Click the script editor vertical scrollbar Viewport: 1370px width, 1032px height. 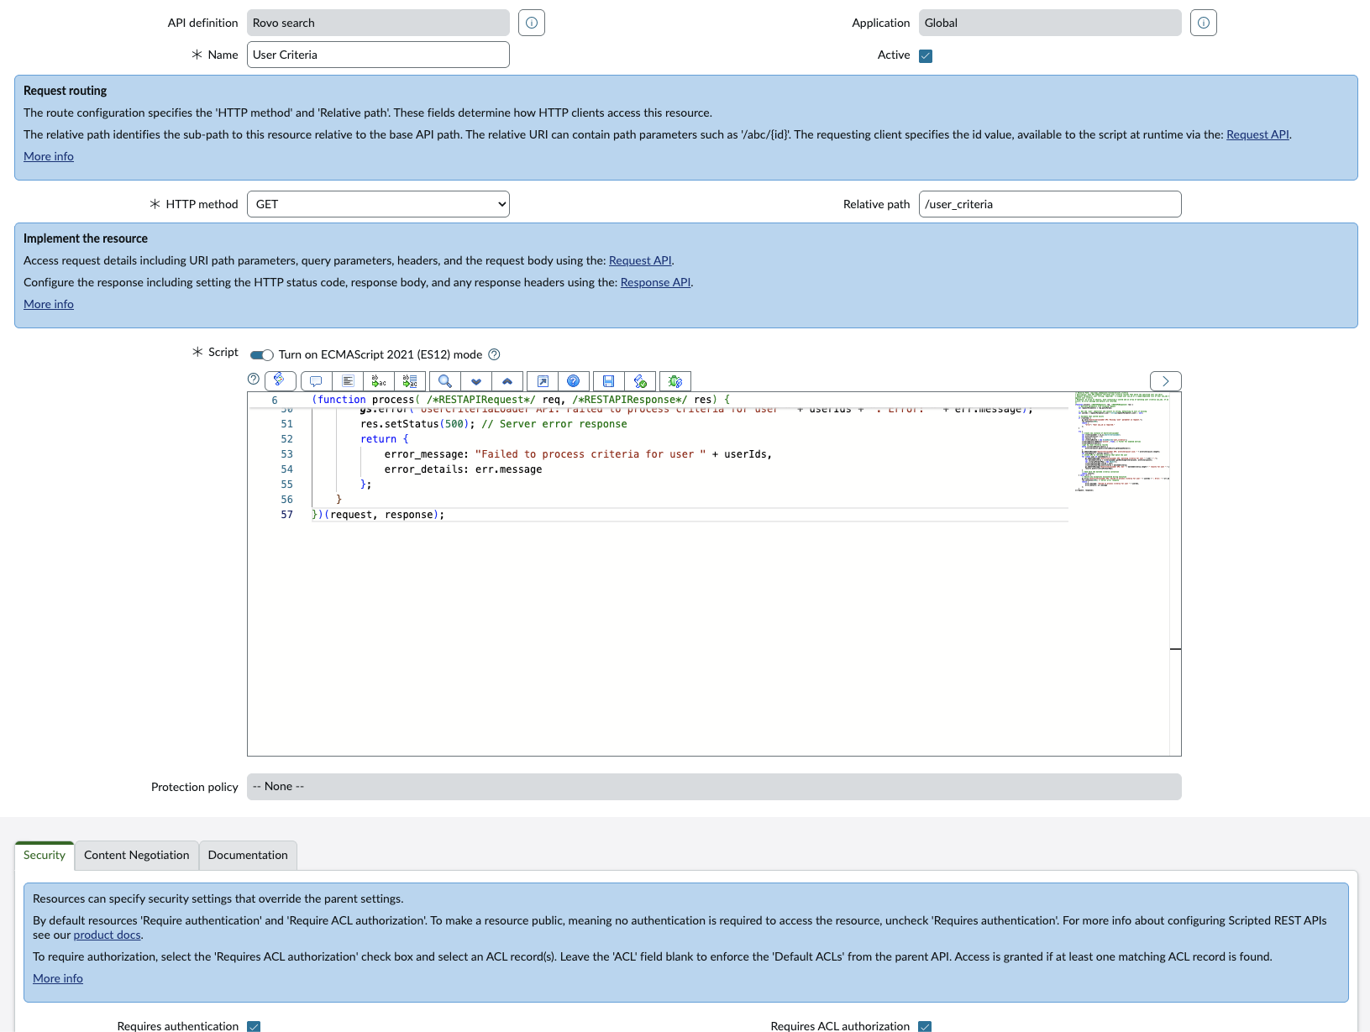click(1175, 574)
